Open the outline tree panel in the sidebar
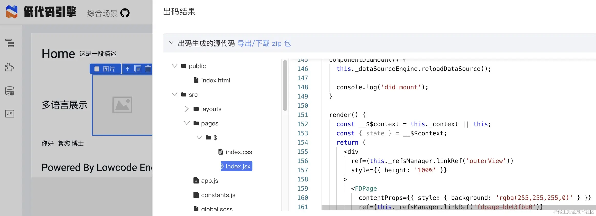Viewport: 596px width, 216px height. tap(10, 43)
